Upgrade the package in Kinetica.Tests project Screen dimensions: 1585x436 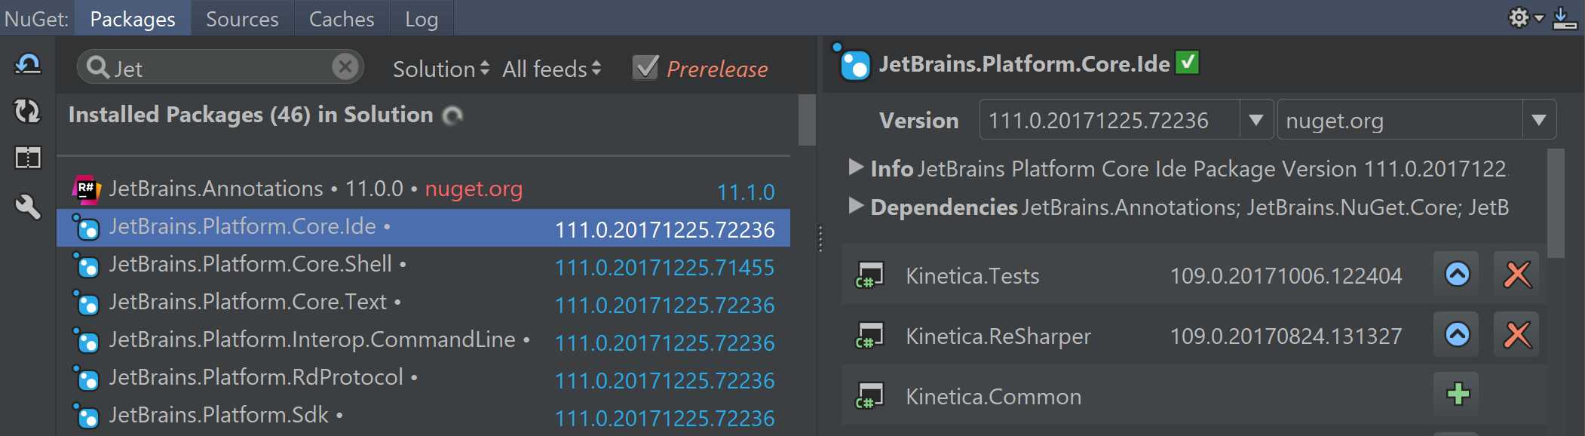tap(1457, 274)
